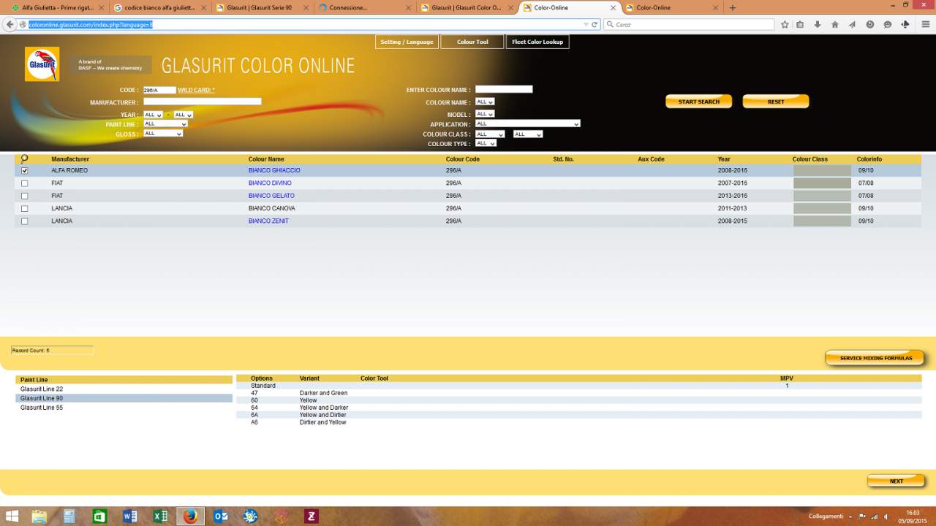Open the first Colour Class dropdown

point(490,134)
